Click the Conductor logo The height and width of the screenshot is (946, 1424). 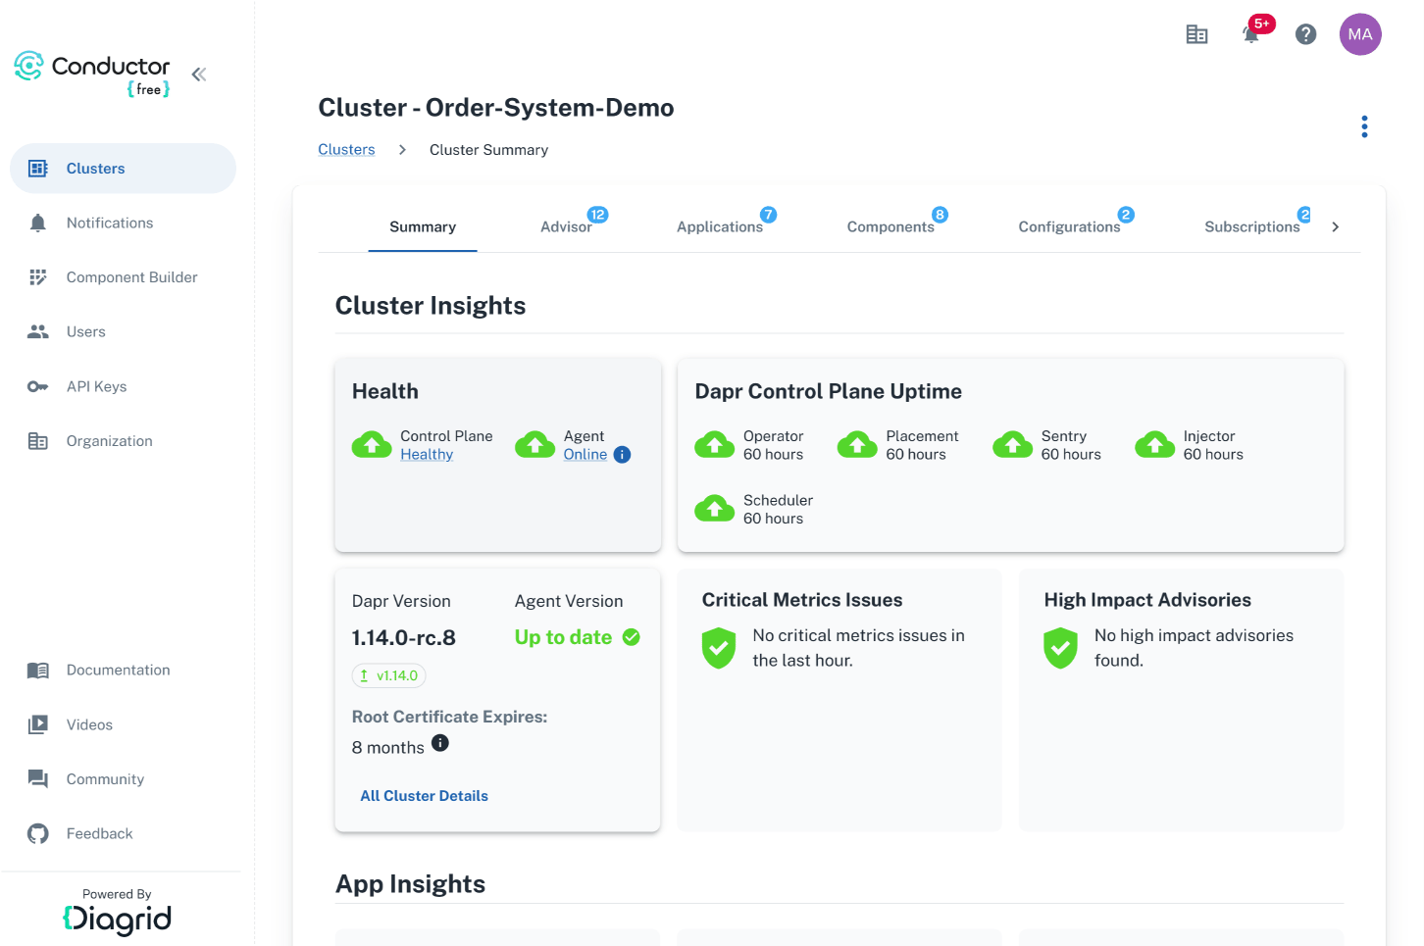point(93,73)
